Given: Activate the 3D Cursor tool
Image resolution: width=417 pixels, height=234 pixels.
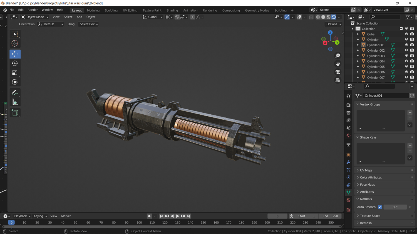Looking at the screenshot, I should point(15,43).
